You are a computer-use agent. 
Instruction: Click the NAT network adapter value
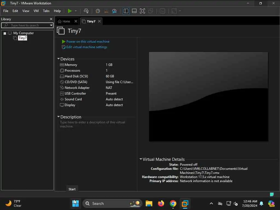pos(109,88)
